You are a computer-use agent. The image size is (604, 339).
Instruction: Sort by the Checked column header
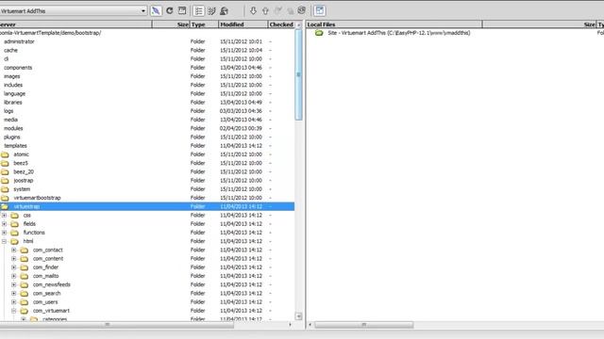281,24
